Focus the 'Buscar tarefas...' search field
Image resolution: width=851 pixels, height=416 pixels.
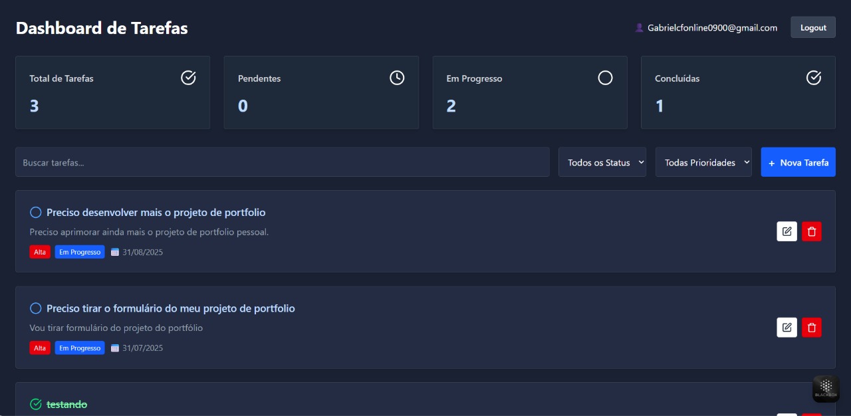[283, 162]
